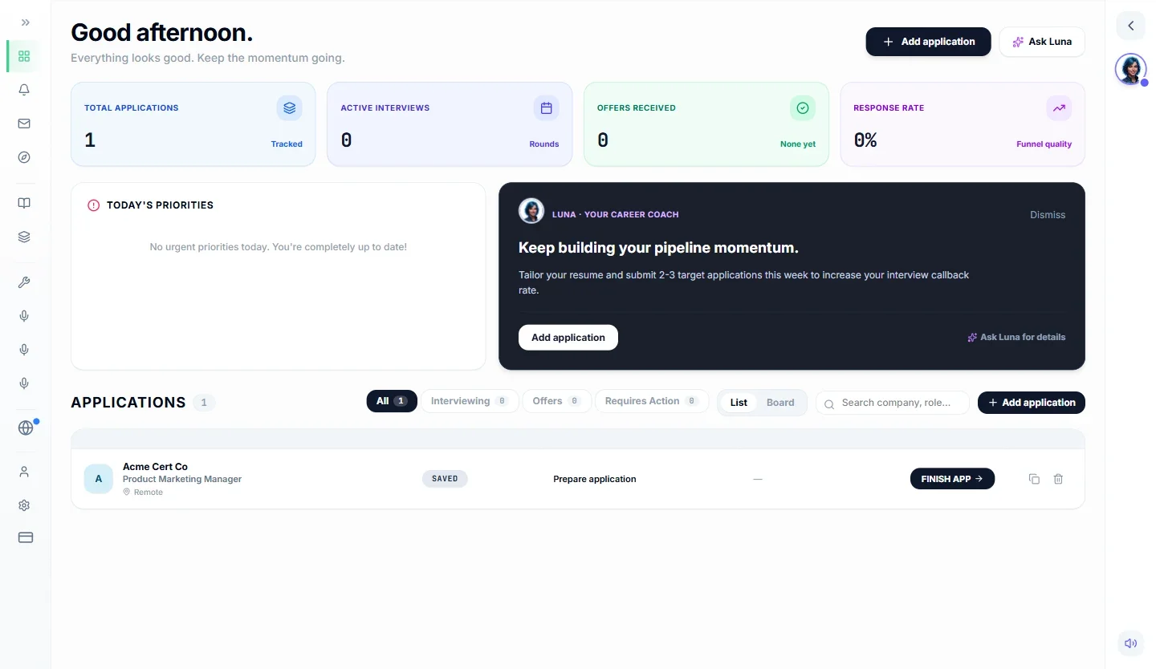This screenshot has width=1156, height=669.
Task: Filter applications by Interviewing
Action: click(470, 401)
